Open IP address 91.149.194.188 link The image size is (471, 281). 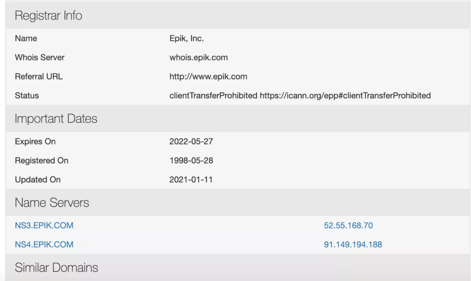(353, 244)
